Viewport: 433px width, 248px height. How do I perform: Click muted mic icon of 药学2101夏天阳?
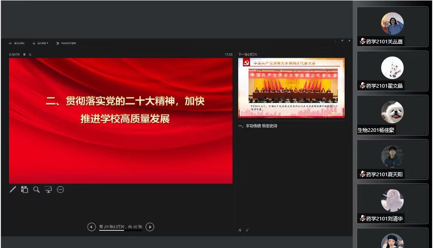(x=362, y=174)
